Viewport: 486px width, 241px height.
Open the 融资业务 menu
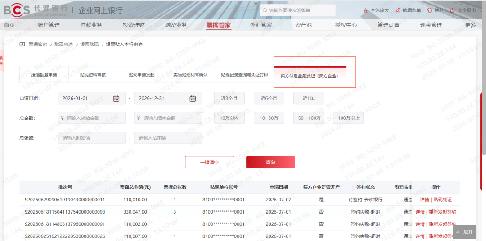176,25
